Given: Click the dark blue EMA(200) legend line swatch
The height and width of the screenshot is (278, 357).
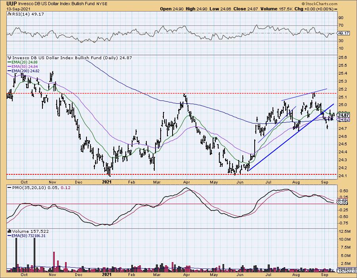Looking at the screenshot, I should click(x=10, y=71).
